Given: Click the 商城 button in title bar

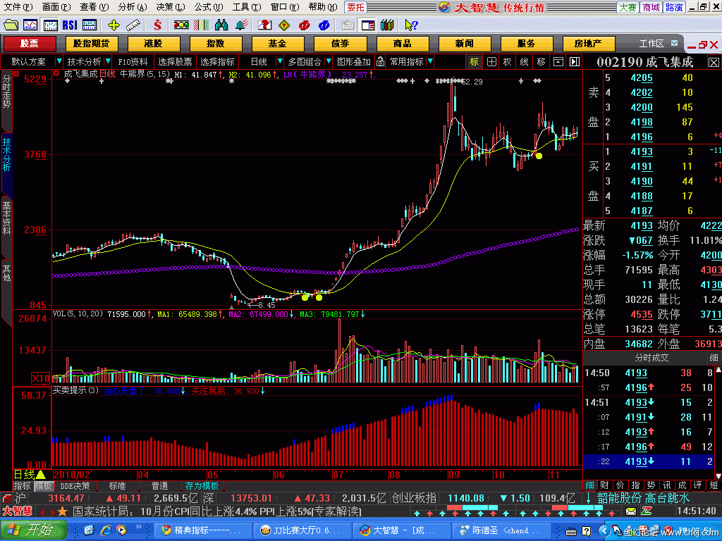Looking at the screenshot, I should 651,7.
